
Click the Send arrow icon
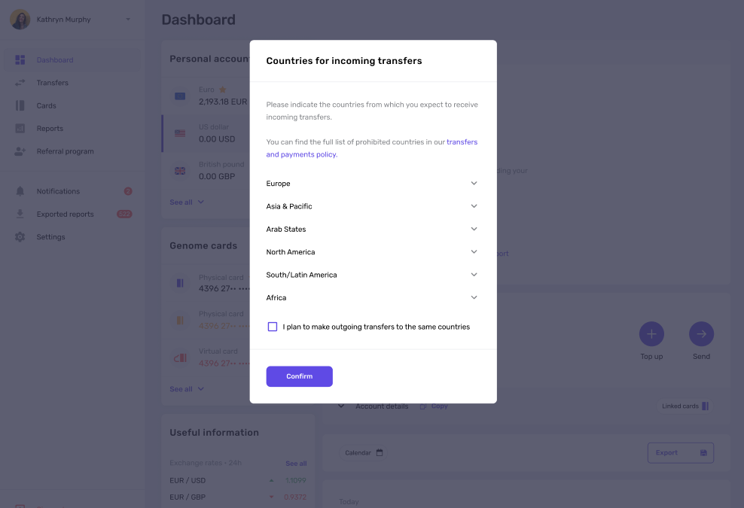coord(701,334)
